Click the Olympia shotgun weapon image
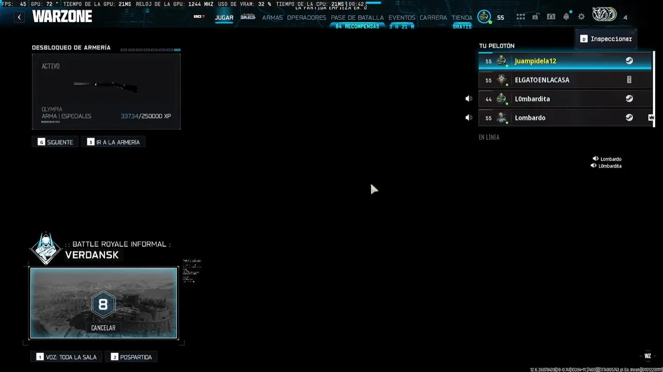 pyautogui.click(x=106, y=86)
